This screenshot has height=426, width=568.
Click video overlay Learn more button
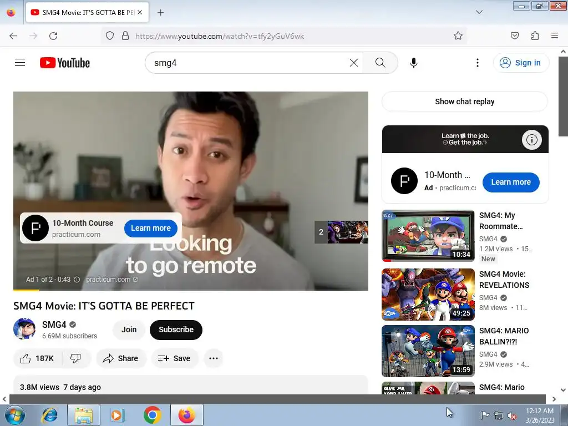(151, 228)
